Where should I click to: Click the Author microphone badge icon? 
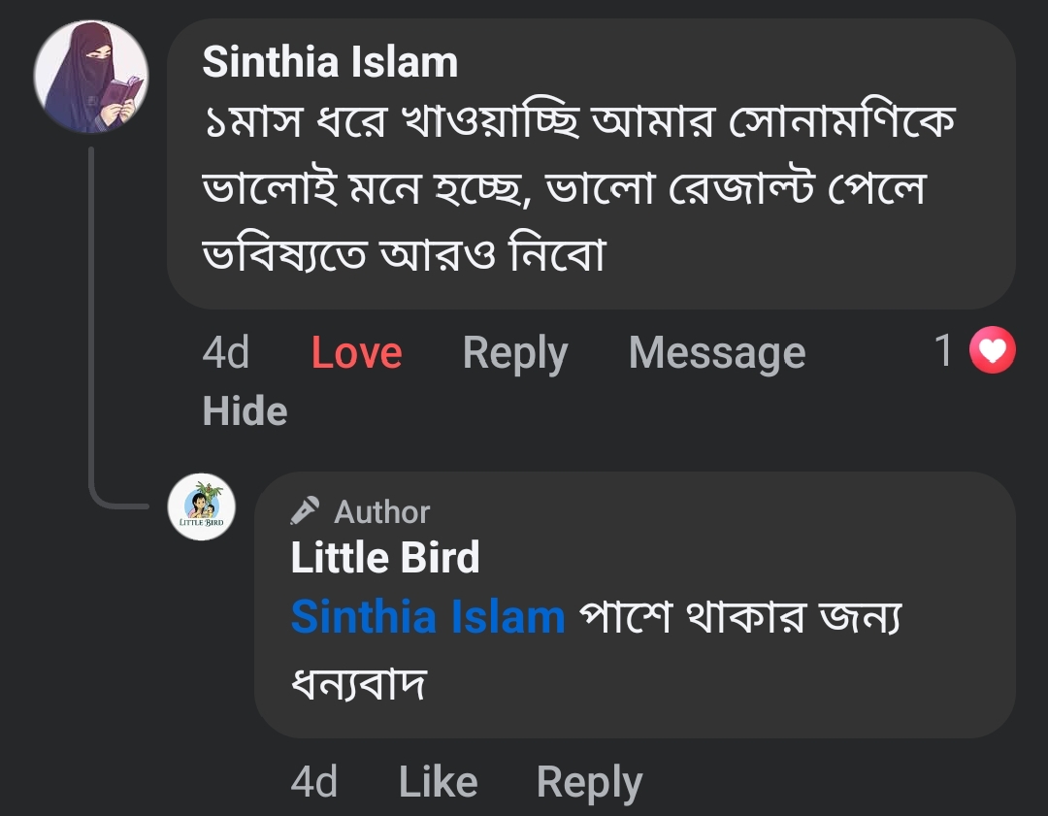coord(306,510)
